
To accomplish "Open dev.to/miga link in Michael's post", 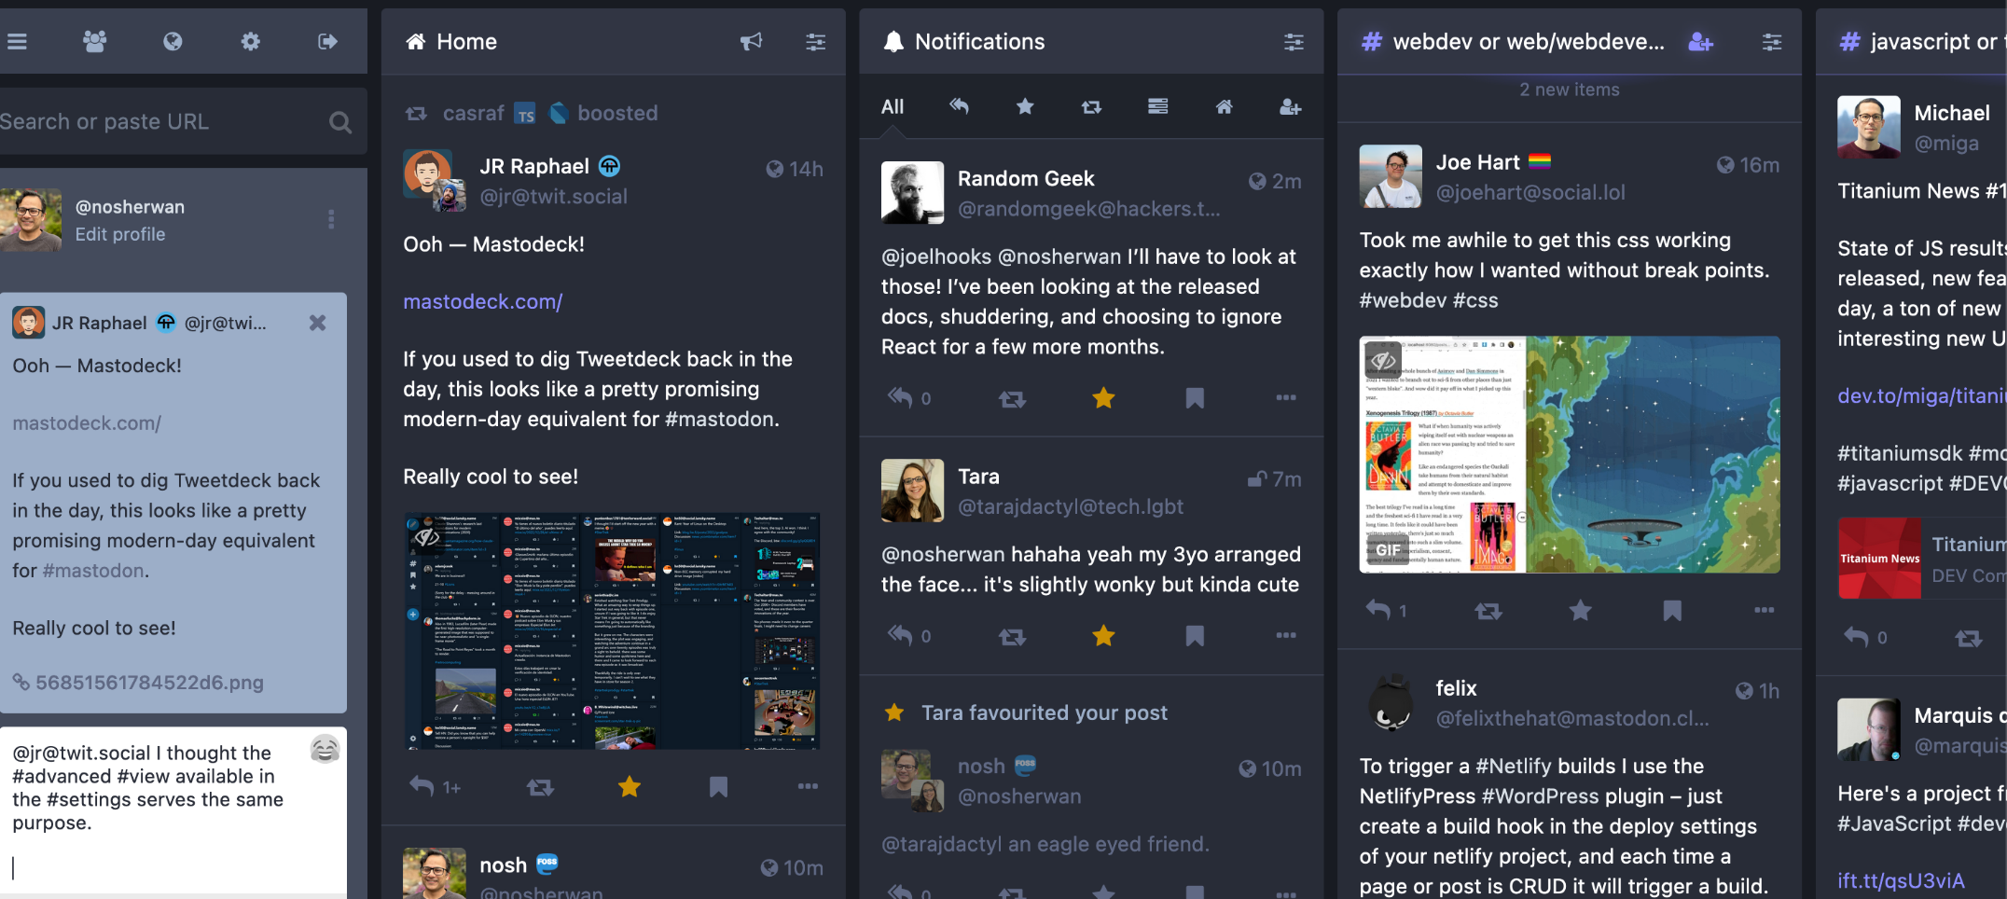I will click(x=1921, y=395).
